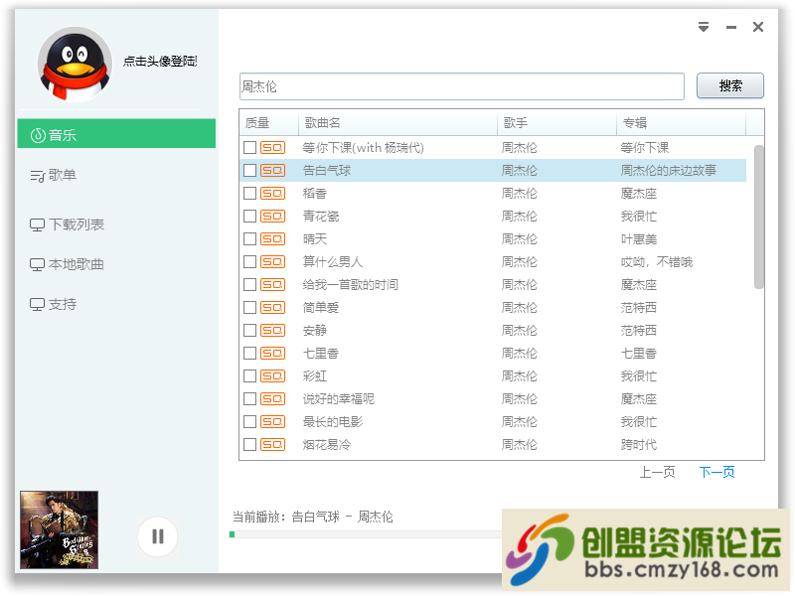This screenshot has height=596, width=795.
Task: Click album 跨时代
Action: (639, 444)
